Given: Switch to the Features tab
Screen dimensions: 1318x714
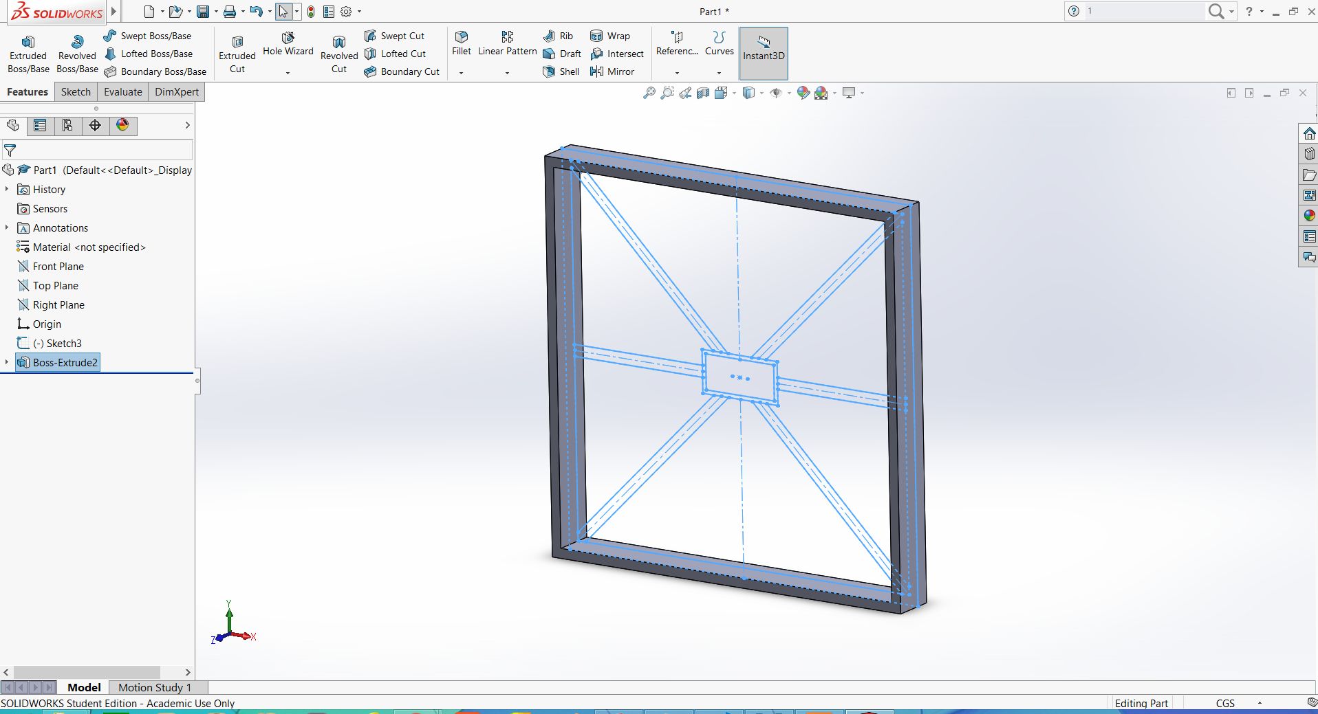Looking at the screenshot, I should [x=28, y=92].
